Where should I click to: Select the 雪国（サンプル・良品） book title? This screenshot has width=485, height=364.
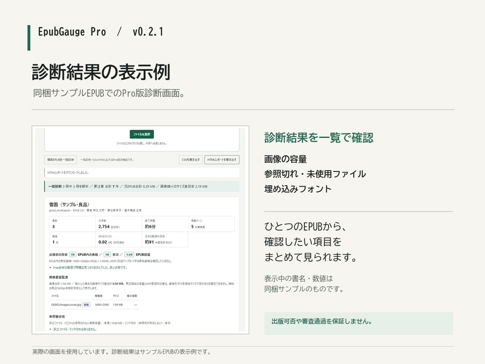point(69,205)
